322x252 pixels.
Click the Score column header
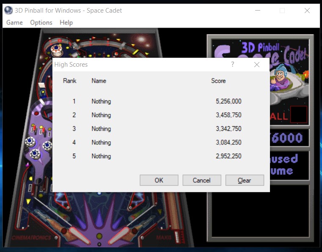[218, 81]
